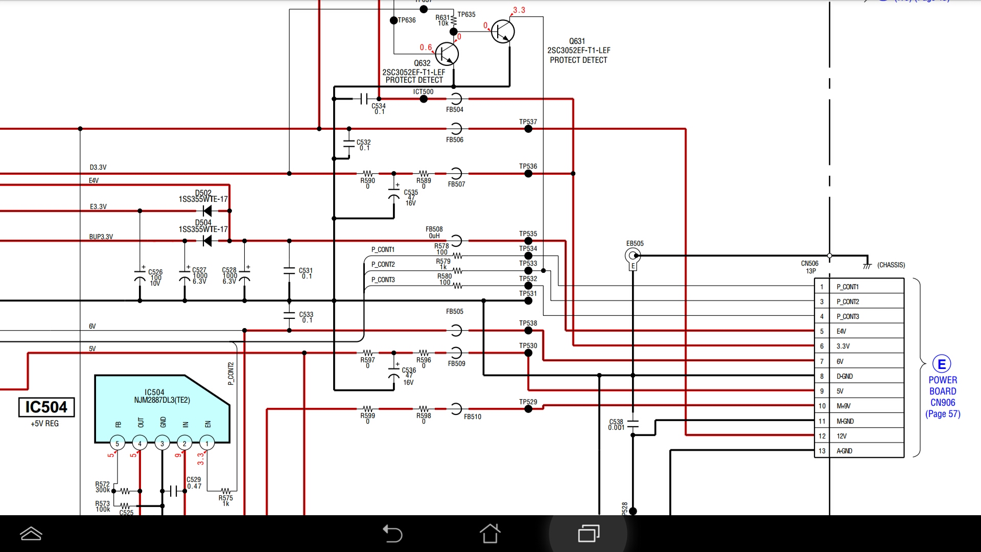Click the TP636 test point dot

(393, 20)
